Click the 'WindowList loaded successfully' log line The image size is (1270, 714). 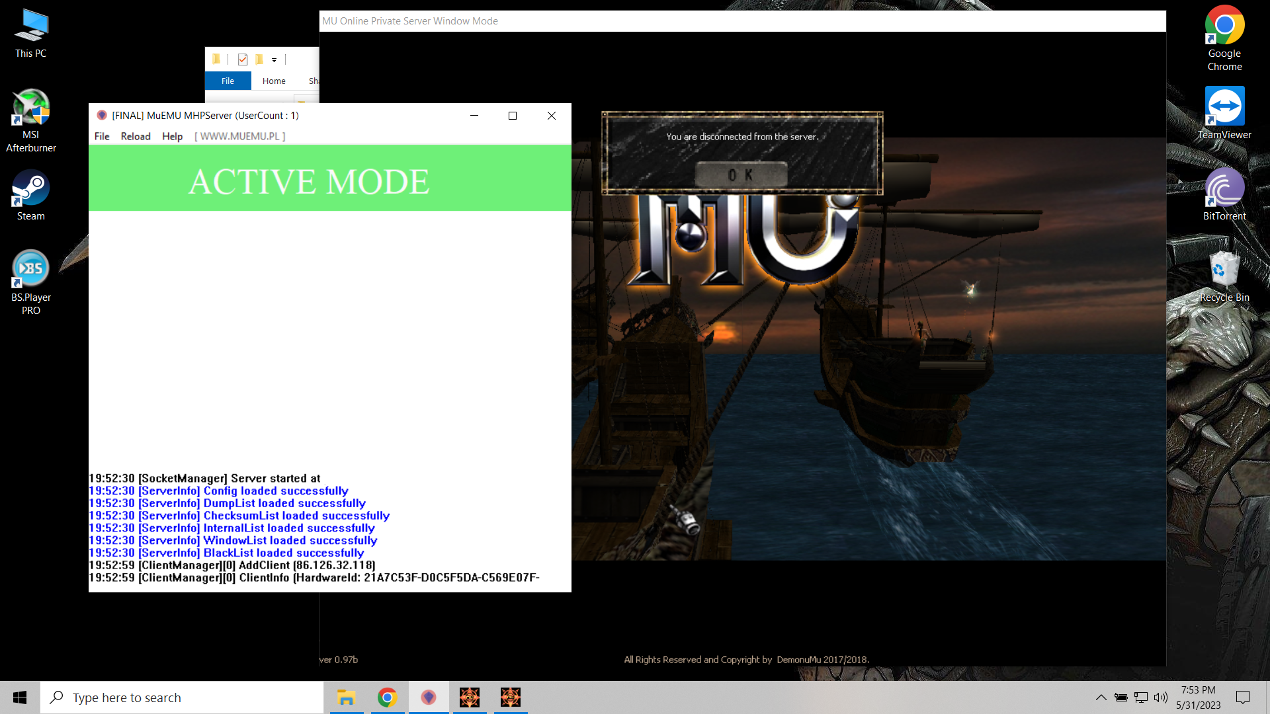pos(233,540)
